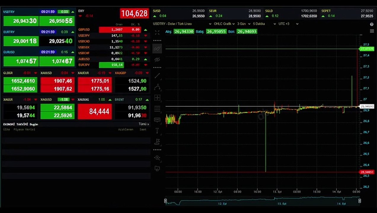Viewport: 377px width, 213px height.
Task: Click the red down arrow beside GLDGR
Action: pos(36,73)
